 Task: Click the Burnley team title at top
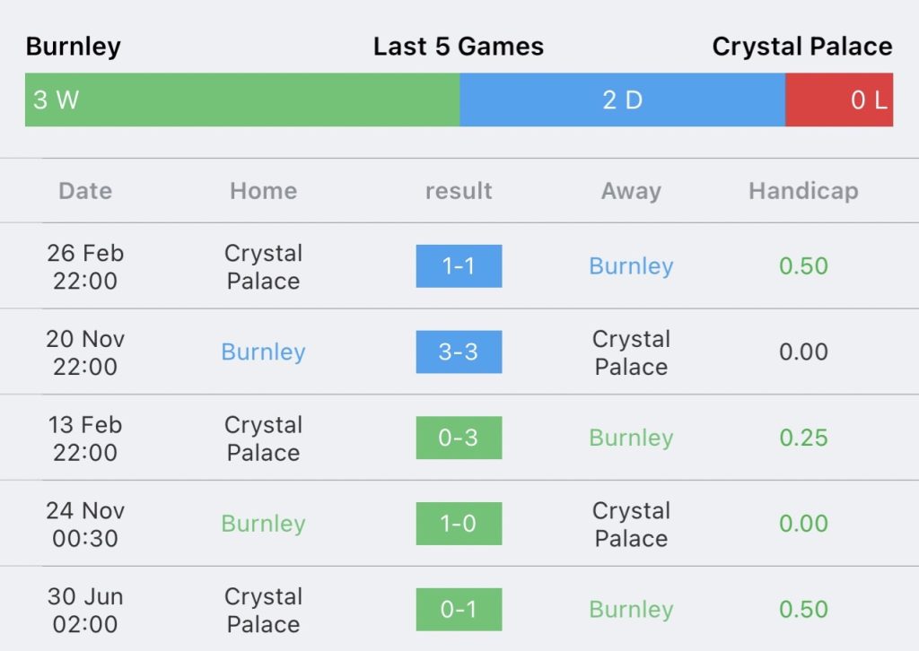(74, 47)
